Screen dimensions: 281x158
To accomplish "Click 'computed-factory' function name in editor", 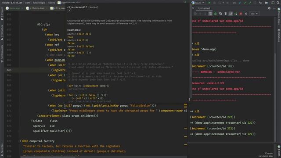I will click(42, 141).
